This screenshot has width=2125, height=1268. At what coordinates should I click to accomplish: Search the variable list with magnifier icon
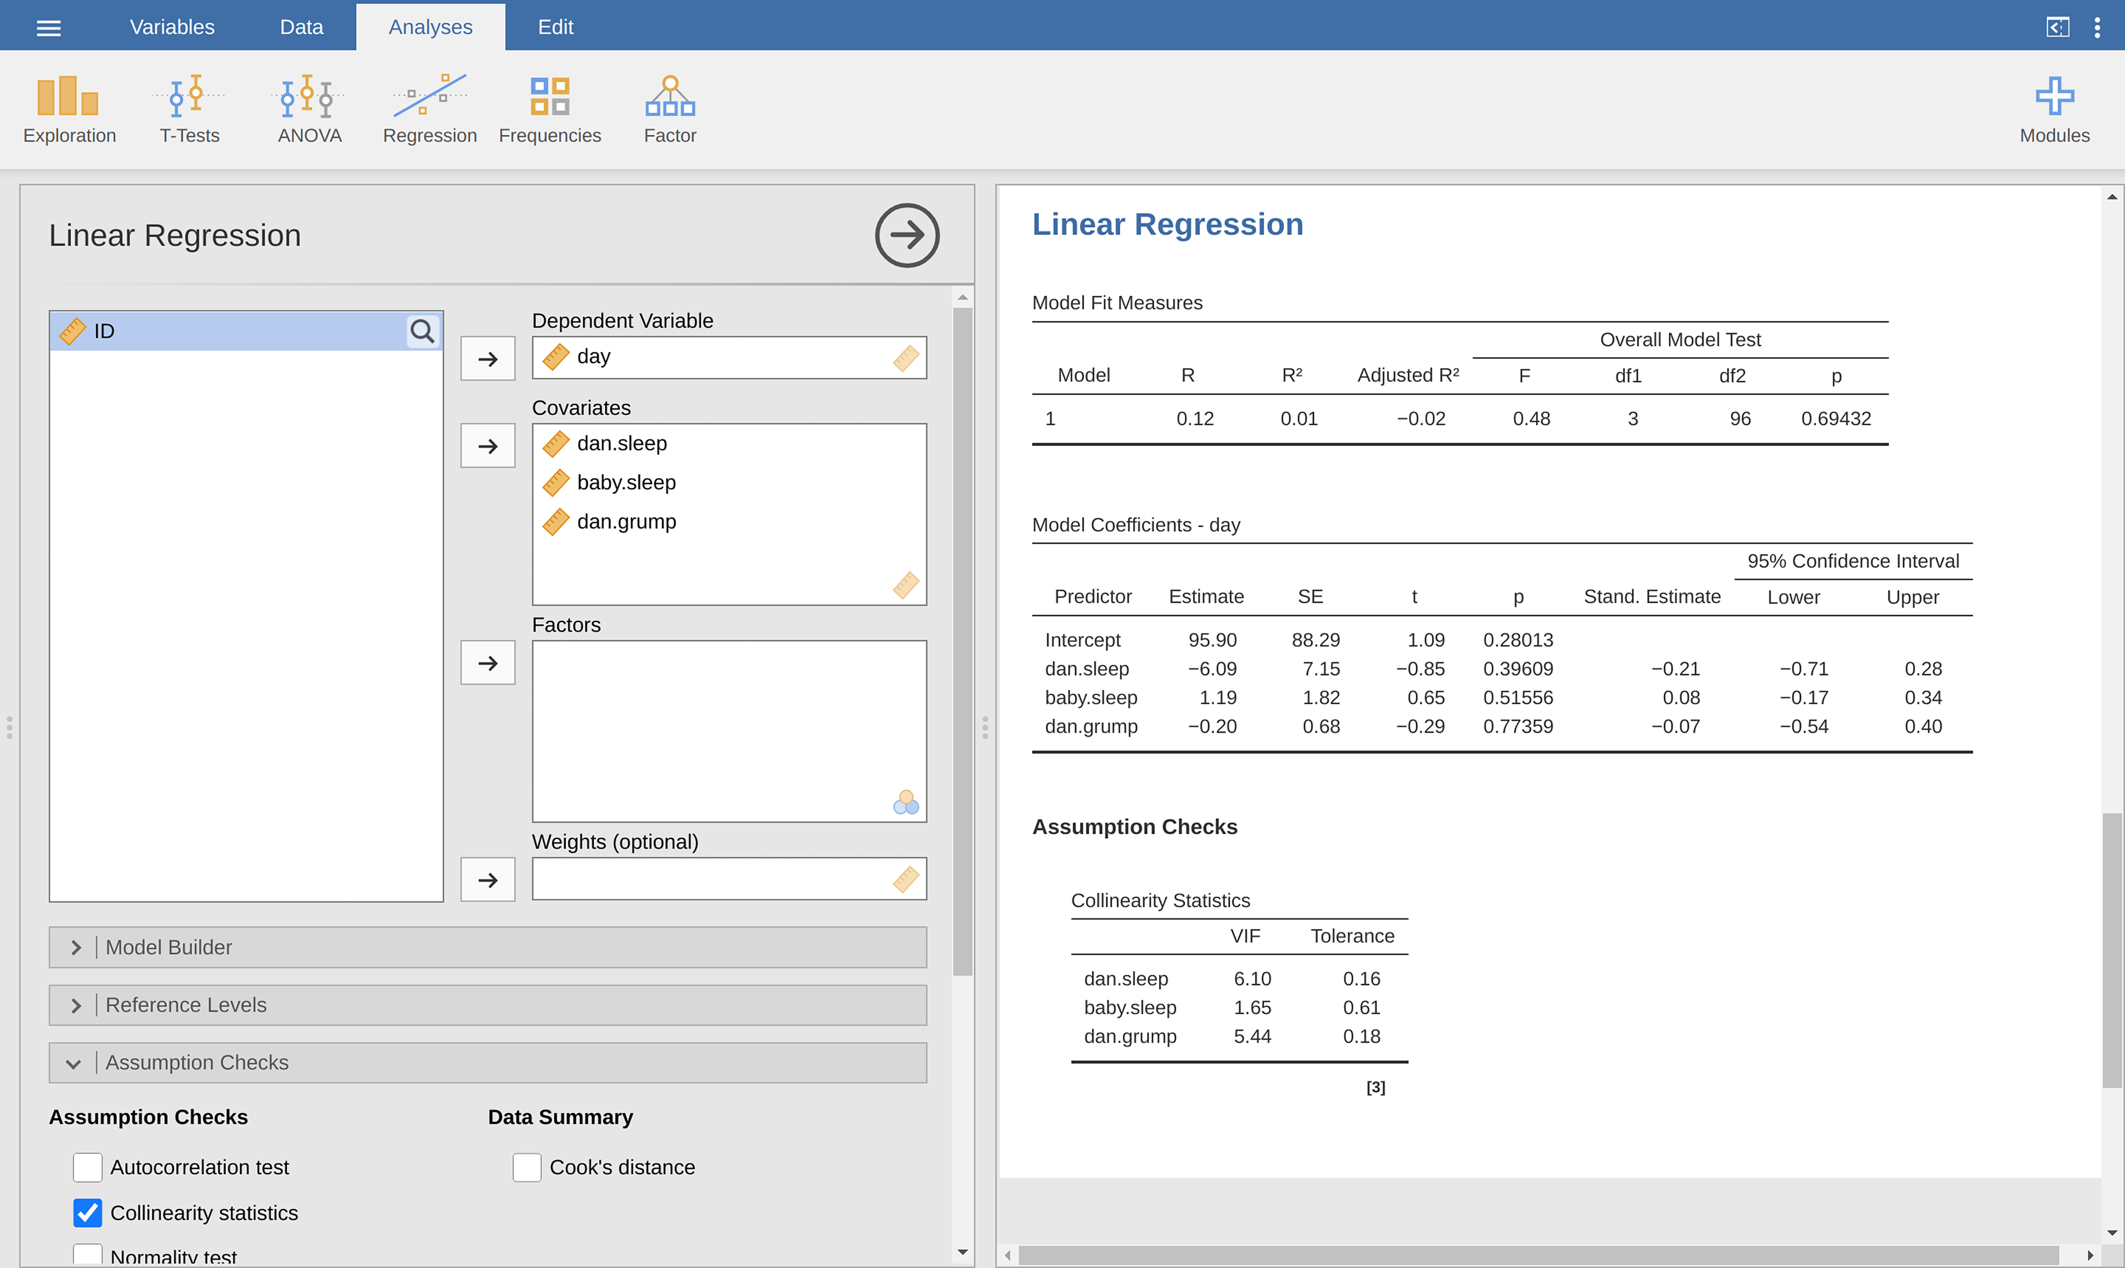tap(422, 331)
